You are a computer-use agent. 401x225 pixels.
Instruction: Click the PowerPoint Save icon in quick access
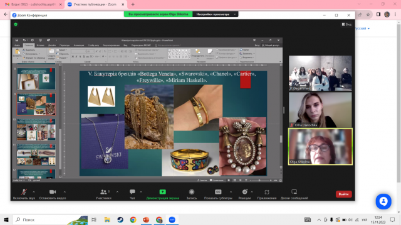[x=17, y=40]
